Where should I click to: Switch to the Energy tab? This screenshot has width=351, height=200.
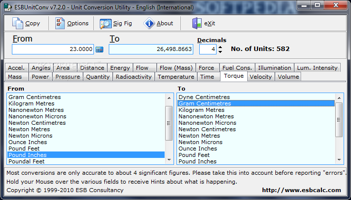pos(120,68)
